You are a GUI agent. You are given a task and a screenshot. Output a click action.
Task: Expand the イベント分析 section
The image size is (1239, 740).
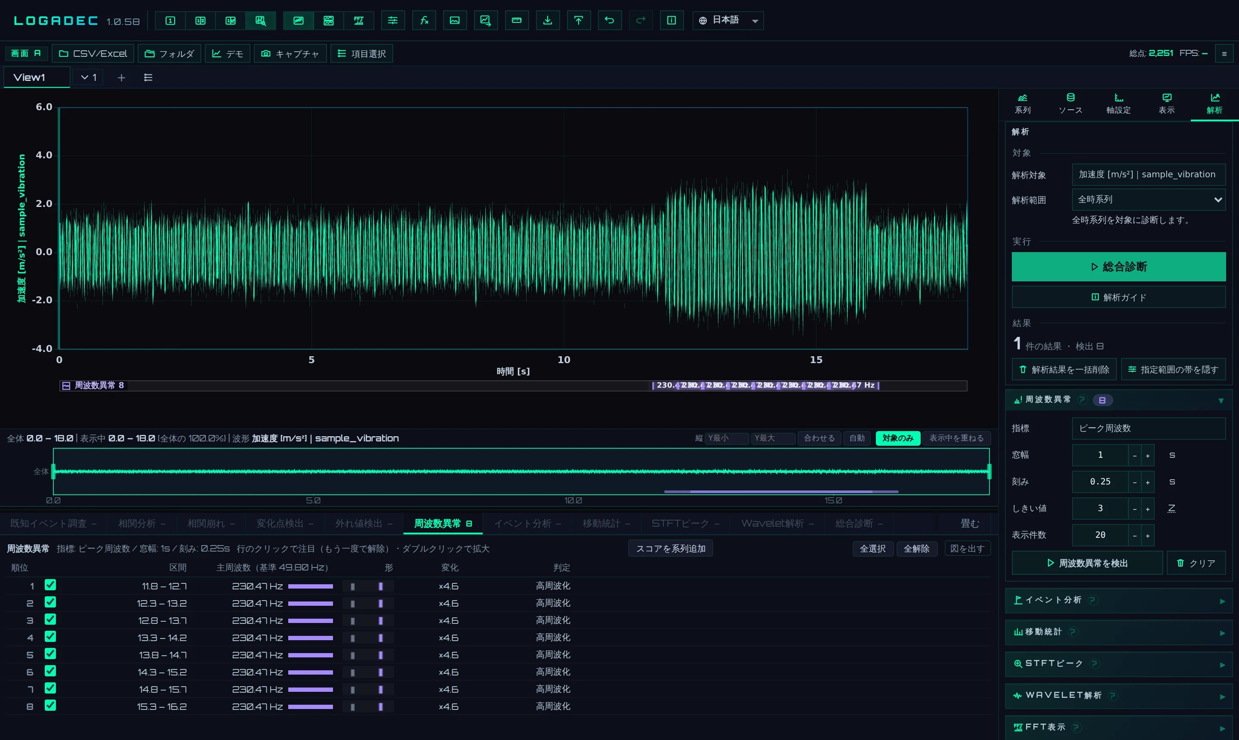coord(1119,600)
